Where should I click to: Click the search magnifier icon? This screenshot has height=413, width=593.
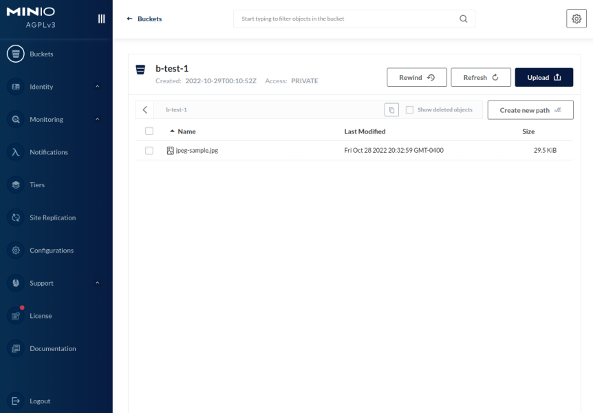pos(464,19)
